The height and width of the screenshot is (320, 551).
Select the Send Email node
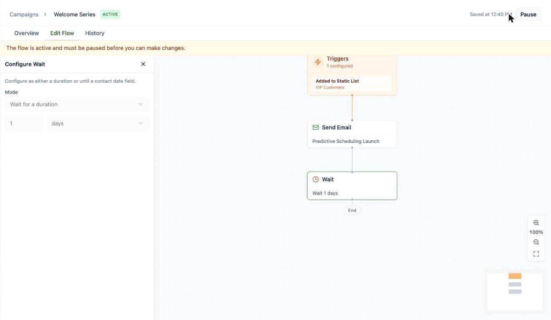coord(352,134)
